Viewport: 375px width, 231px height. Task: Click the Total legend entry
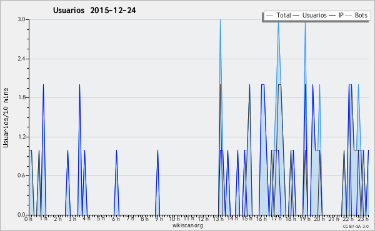(279, 16)
